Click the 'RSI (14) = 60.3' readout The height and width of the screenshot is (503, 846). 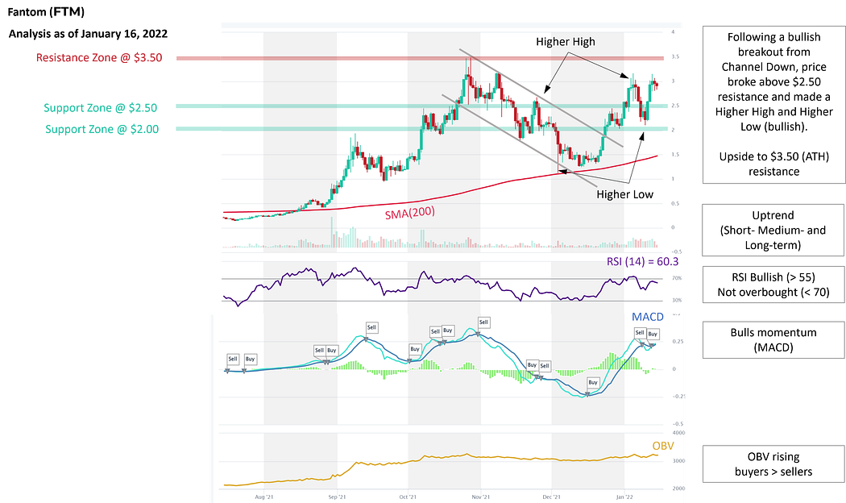(x=643, y=262)
